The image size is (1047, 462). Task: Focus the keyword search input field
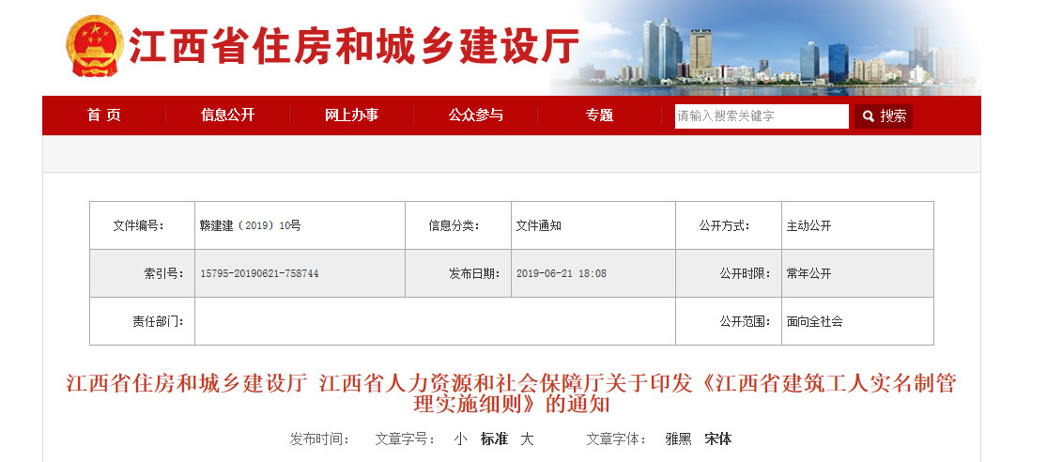point(761,116)
